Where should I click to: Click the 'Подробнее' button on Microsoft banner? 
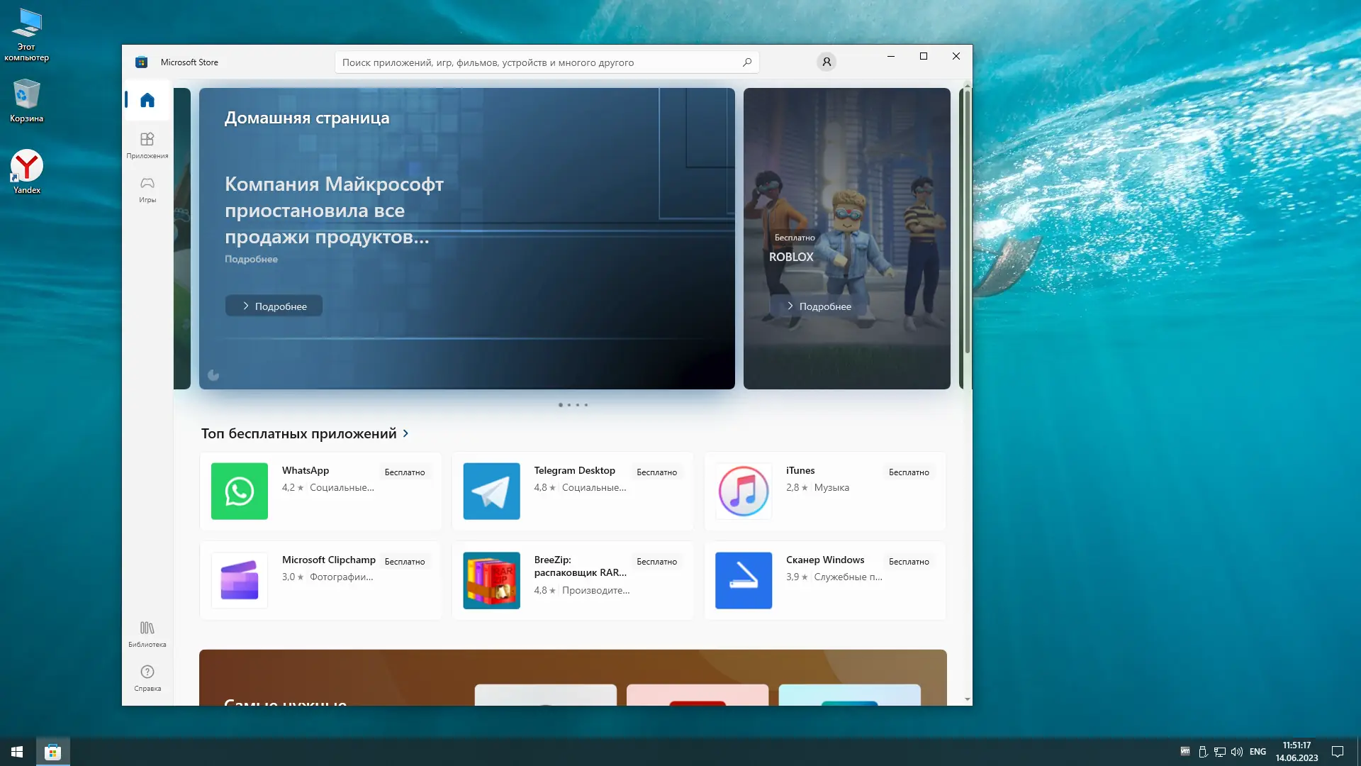pyautogui.click(x=274, y=306)
